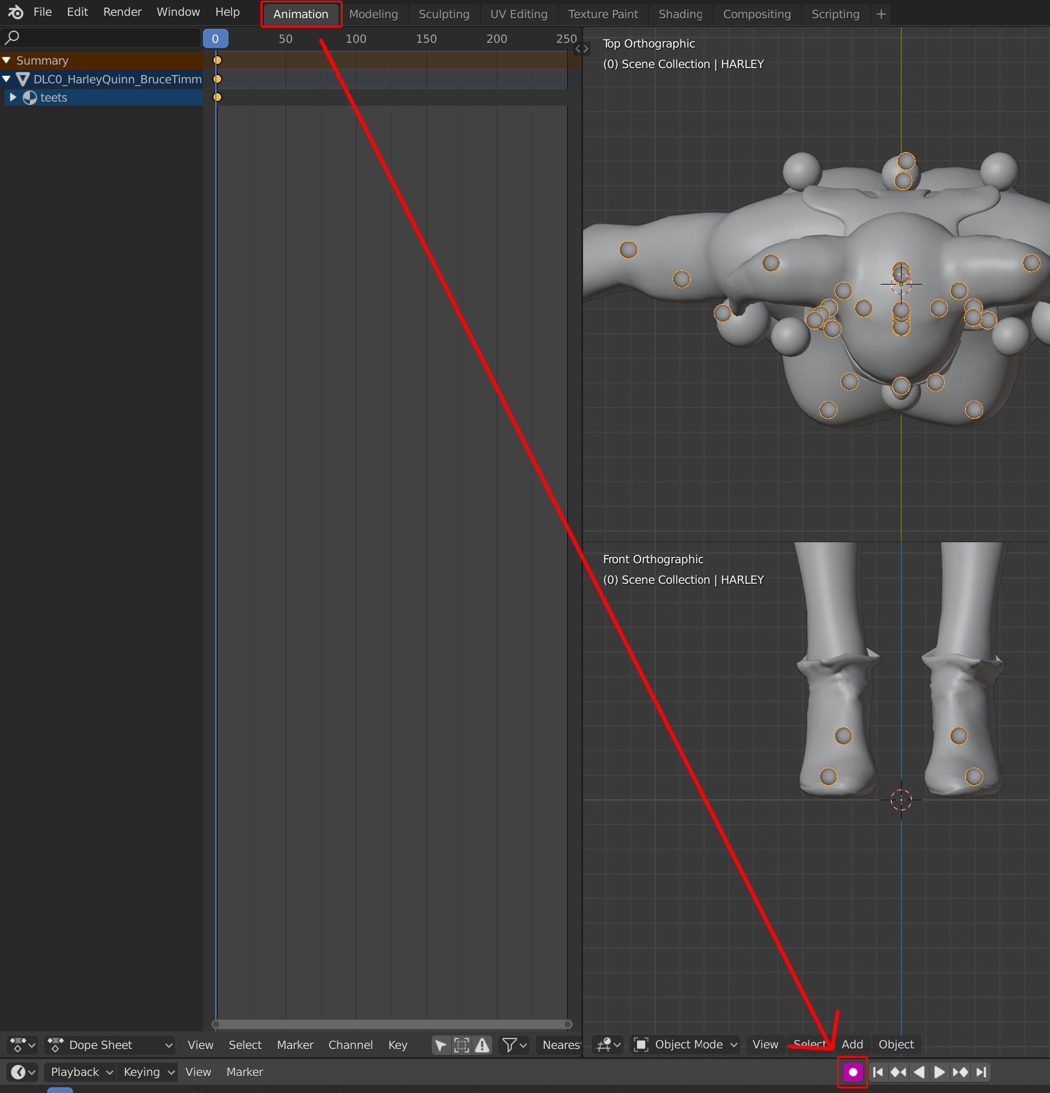Open the 3D viewport editor type dropdown
Screen dimensions: 1050x1093
(608, 1044)
